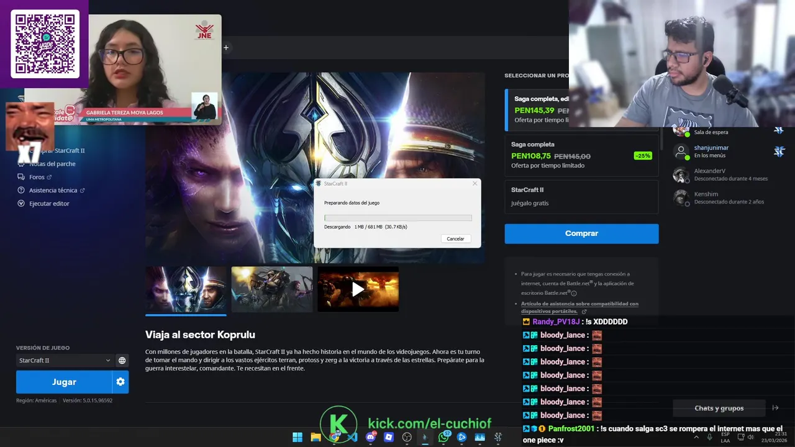Select the first key-art thumbnail
The image size is (795, 447).
(x=186, y=289)
